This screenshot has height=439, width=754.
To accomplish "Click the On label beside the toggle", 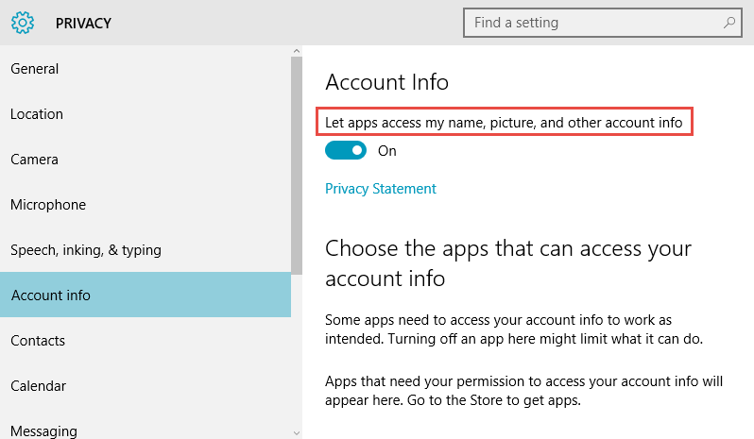I will coord(387,151).
